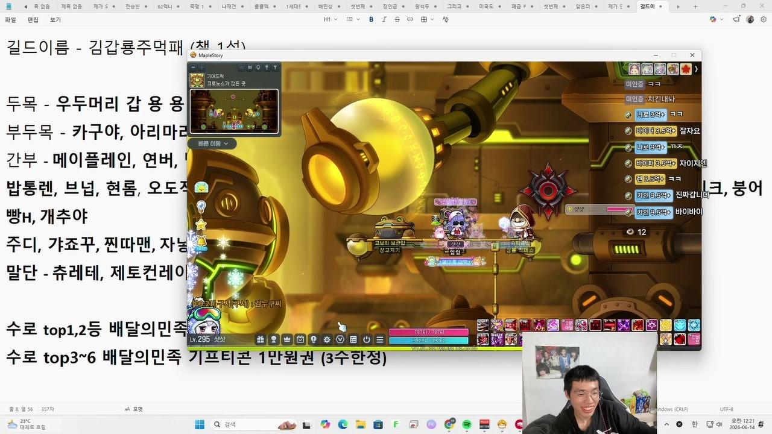Open the 보기 menu in Notepad
The height and width of the screenshot is (434, 772).
click(55, 19)
